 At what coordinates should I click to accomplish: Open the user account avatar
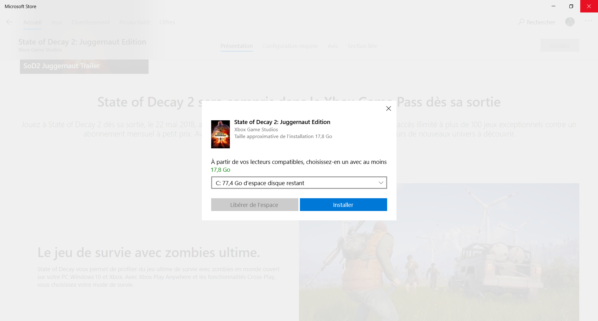pos(570,22)
